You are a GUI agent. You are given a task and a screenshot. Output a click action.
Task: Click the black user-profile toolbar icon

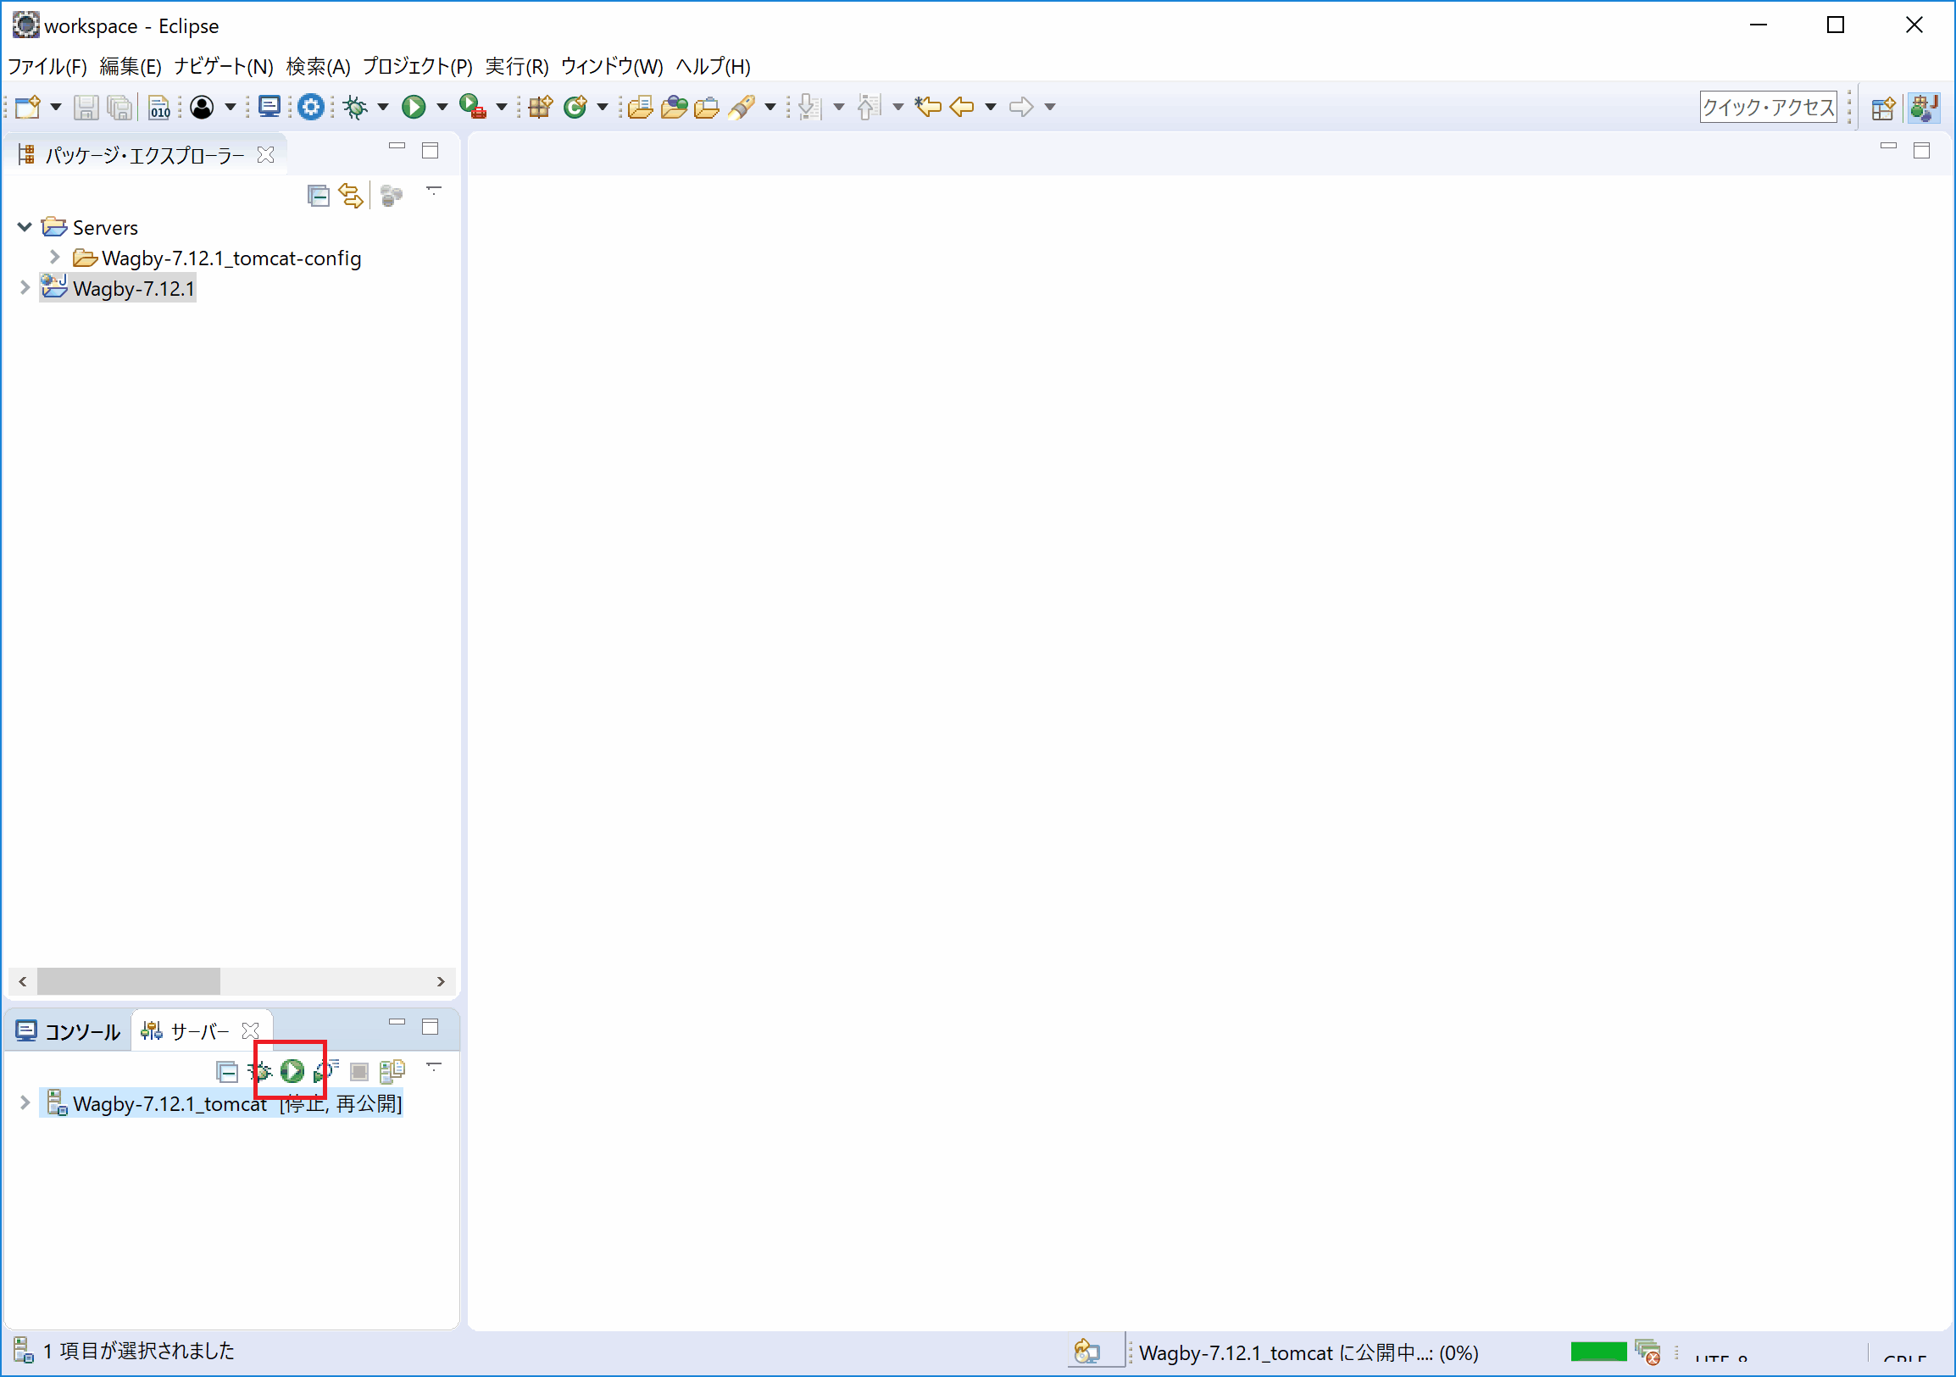click(x=202, y=108)
